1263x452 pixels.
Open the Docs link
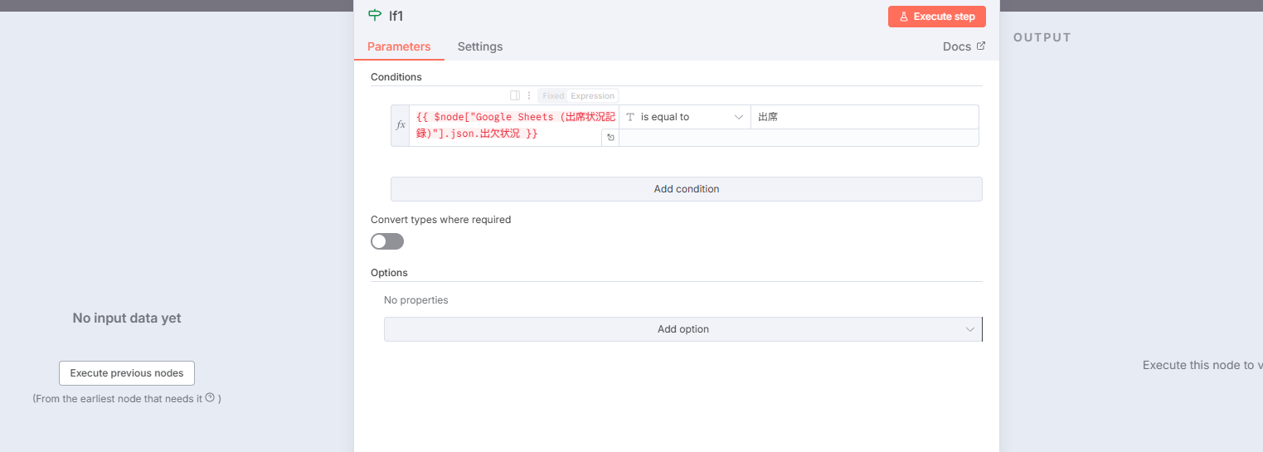click(x=964, y=46)
